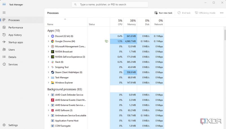Click the Google Chrome efficiency leaf icon

pyautogui.click(x=107, y=41)
